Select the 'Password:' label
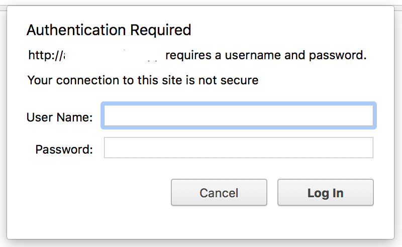This screenshot has height=247, width=402. coord(64,150)
